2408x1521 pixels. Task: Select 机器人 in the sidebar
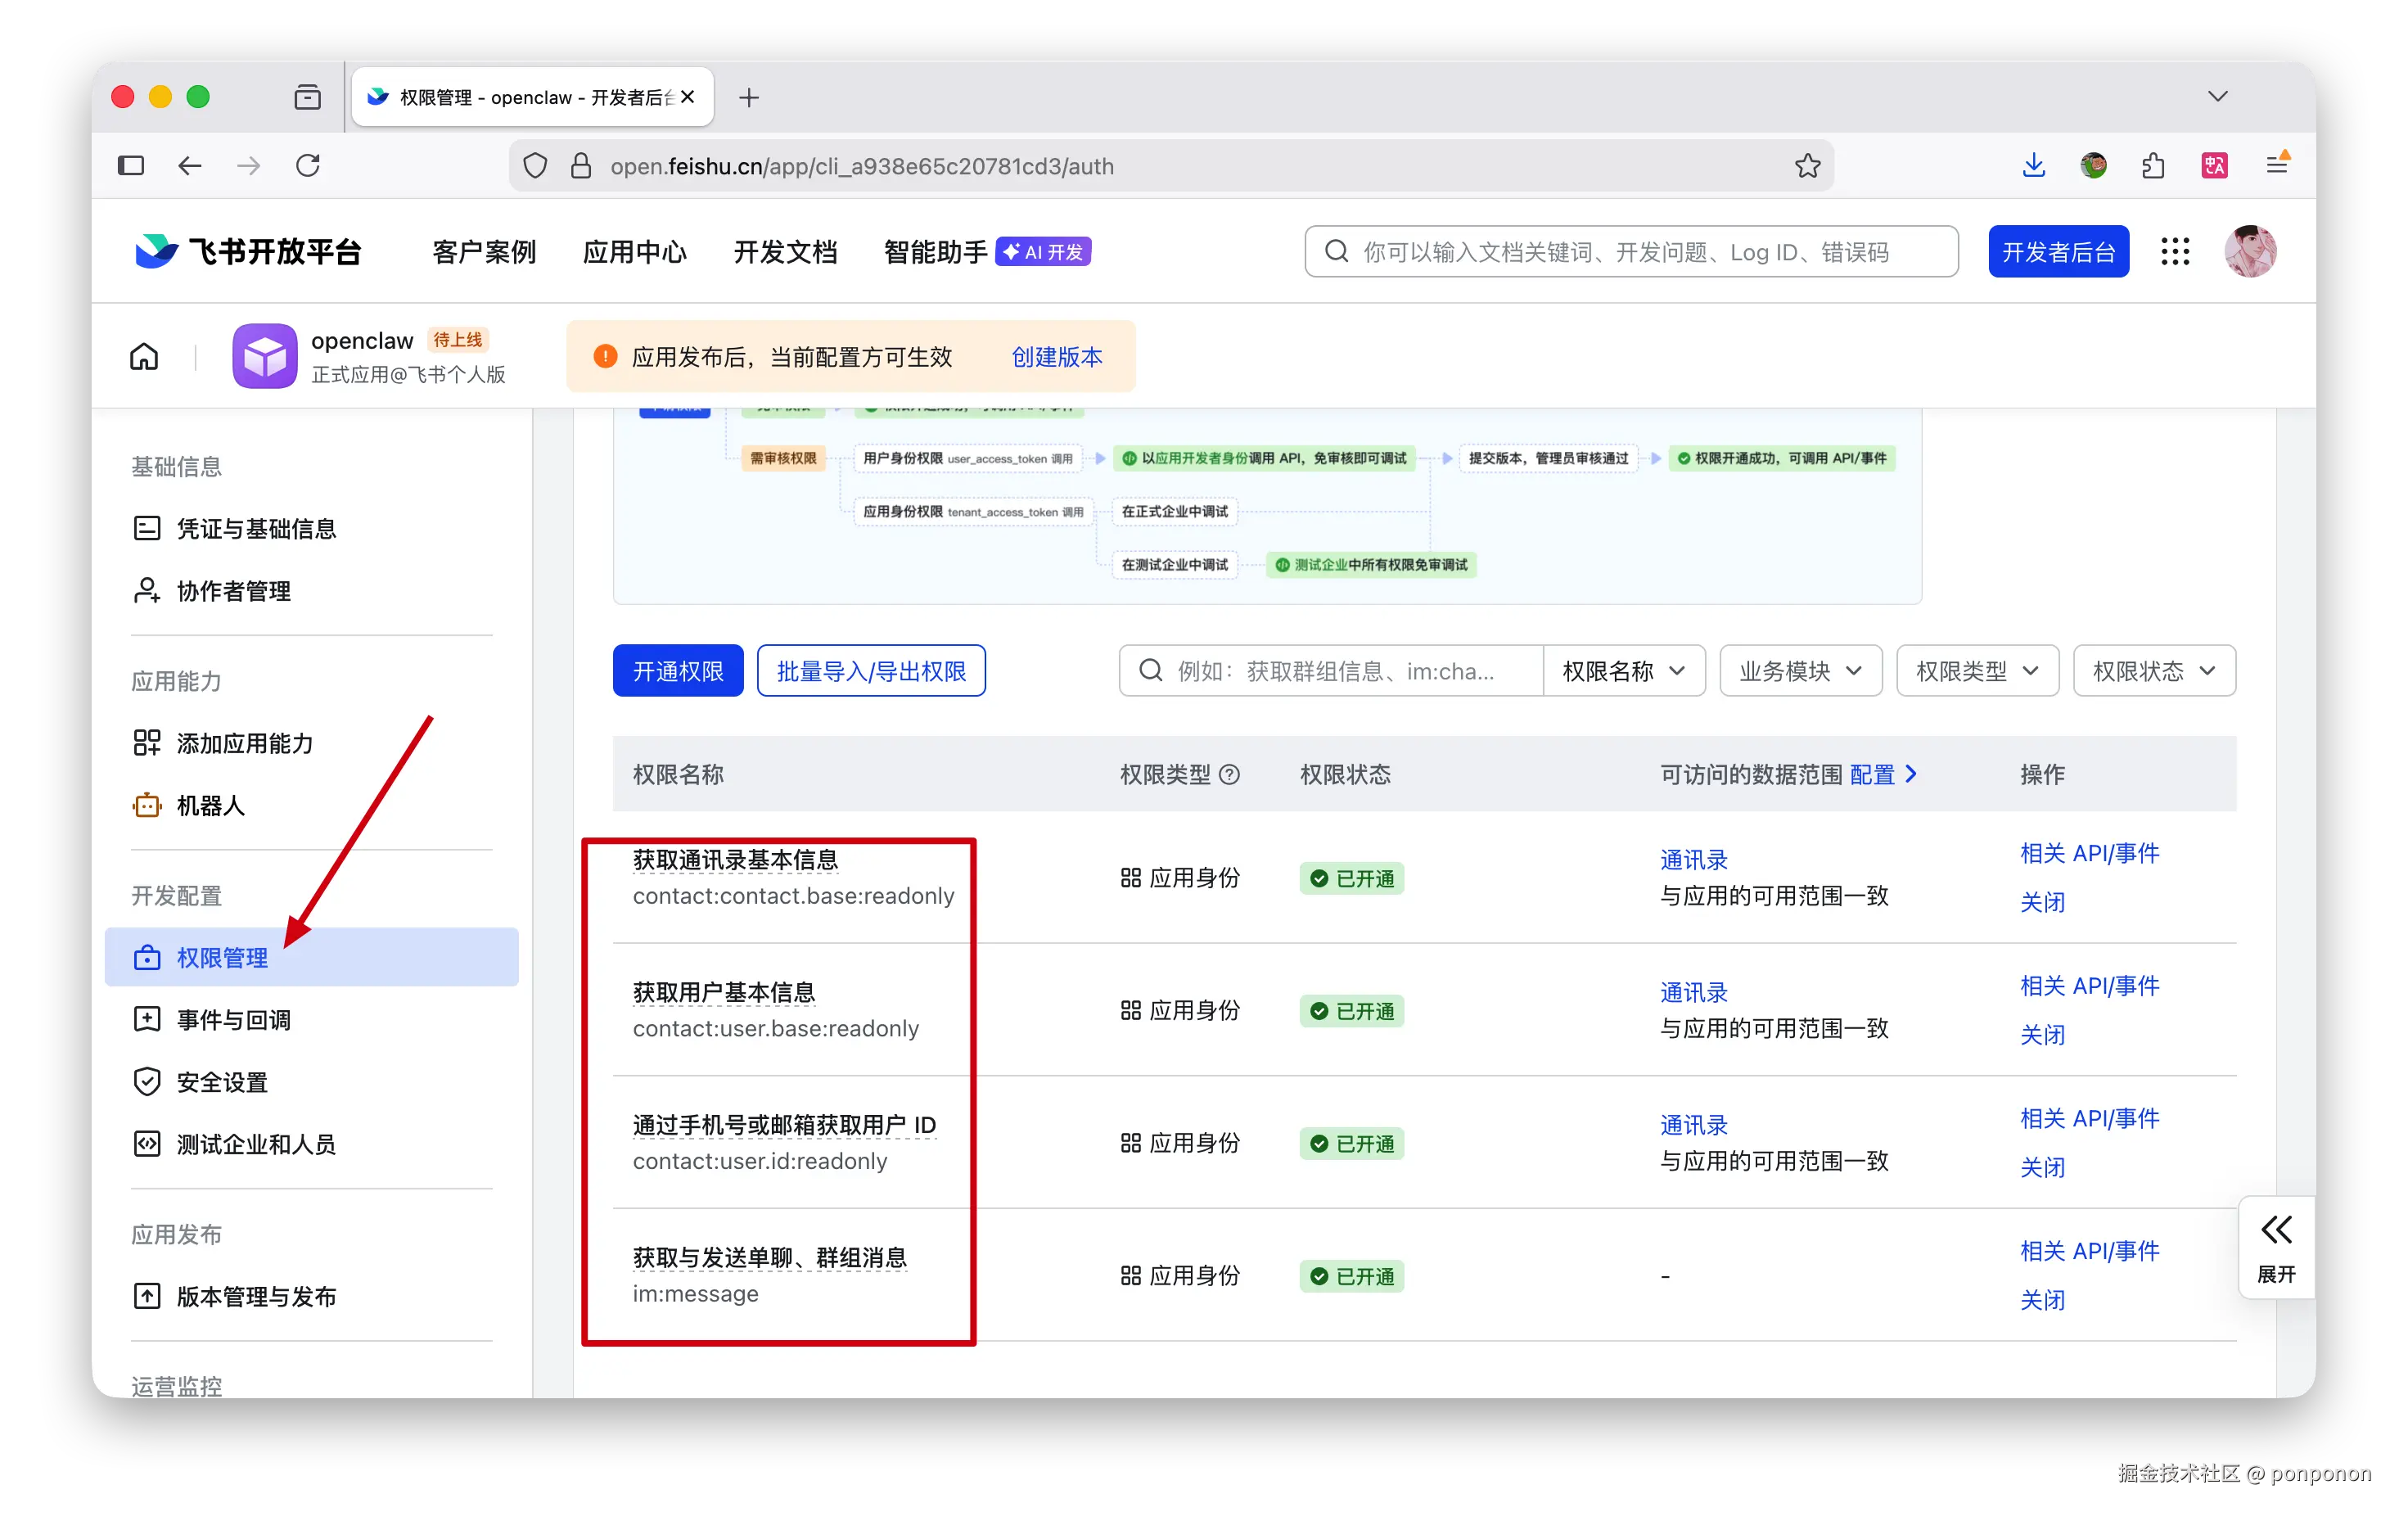click(x=210, y=805)
